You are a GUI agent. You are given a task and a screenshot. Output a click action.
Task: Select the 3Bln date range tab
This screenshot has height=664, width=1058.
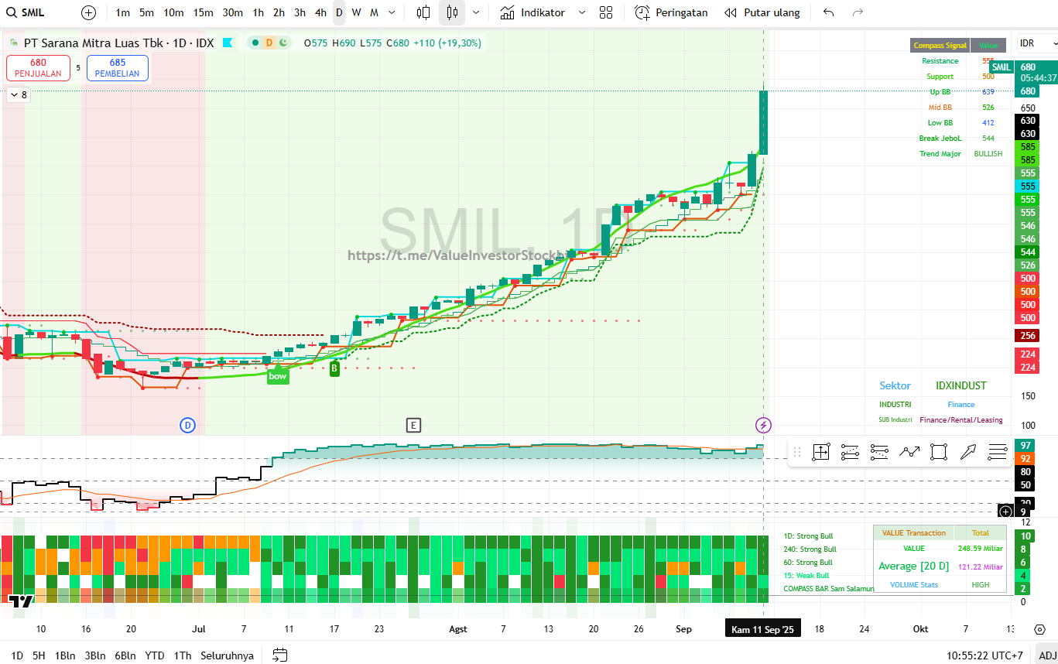[95, 655]
